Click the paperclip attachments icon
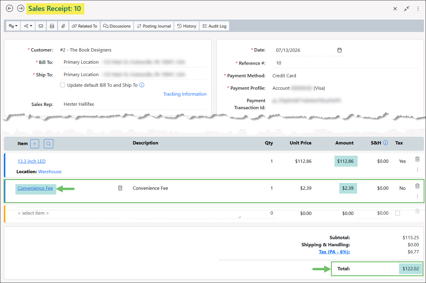Image resolution: width=426 pixels, height=283 pixels. pos(63,26)
